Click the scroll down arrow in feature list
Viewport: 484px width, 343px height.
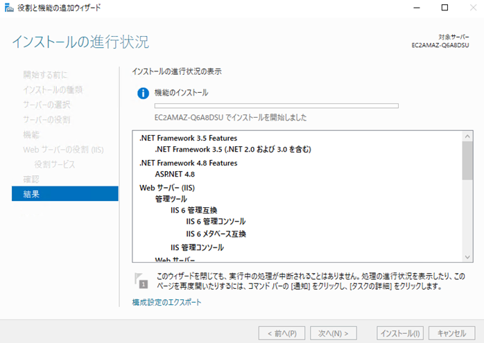coord(467,257)
